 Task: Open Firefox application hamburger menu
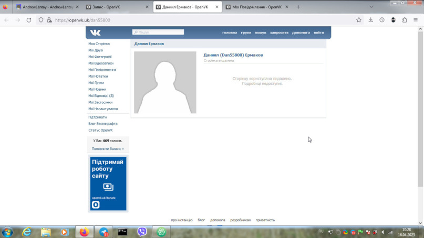pos(416,20)
